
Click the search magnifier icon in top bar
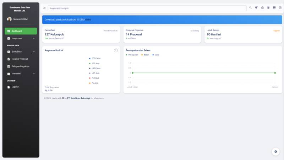pos(250,8)
